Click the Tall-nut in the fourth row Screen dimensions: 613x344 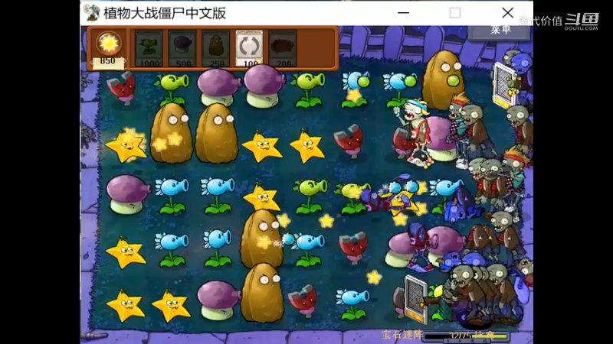tap(261, 239)
